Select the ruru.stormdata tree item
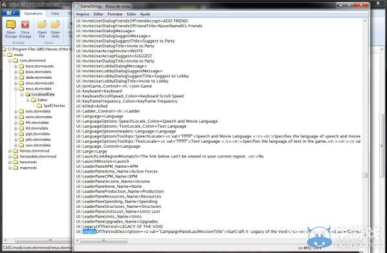 37,145
